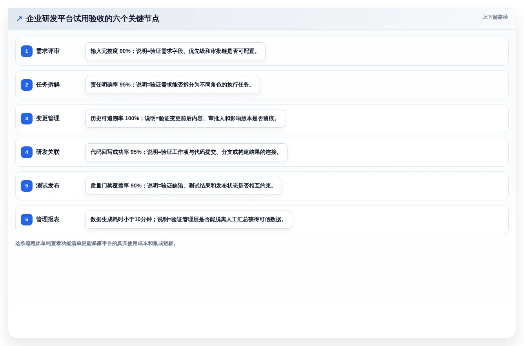Select step badge number 3
Screen dimensions: 524x346
pos(27,119)
